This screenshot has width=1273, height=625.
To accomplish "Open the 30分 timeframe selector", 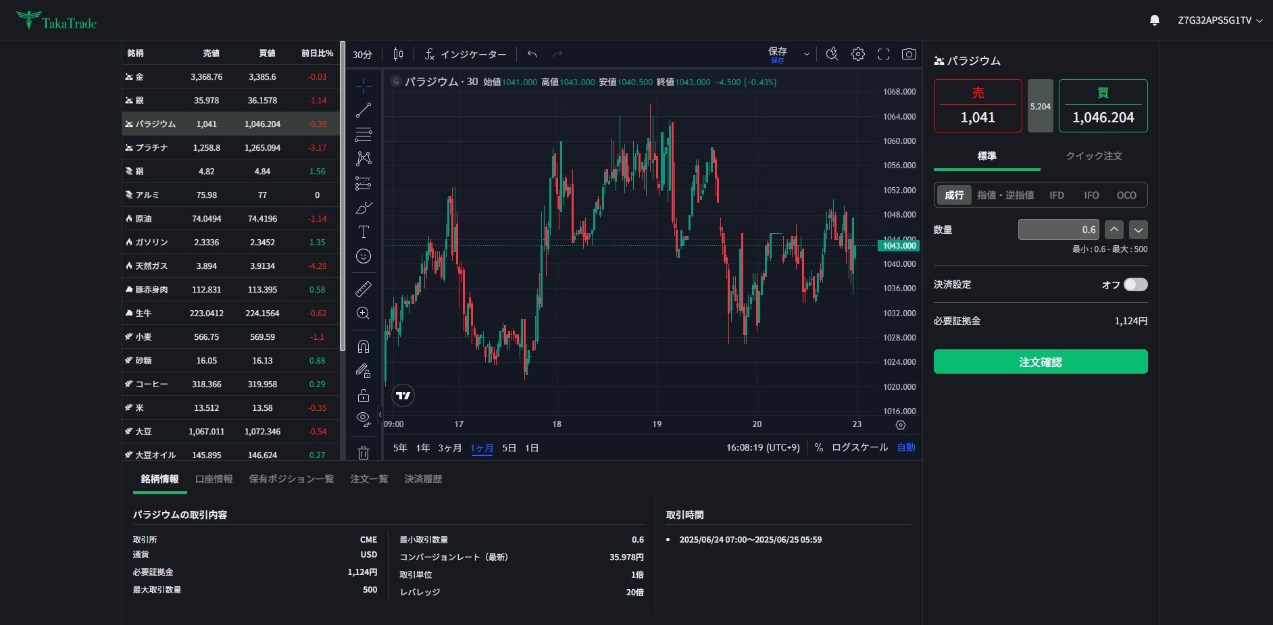I will [x=362, y=54].
